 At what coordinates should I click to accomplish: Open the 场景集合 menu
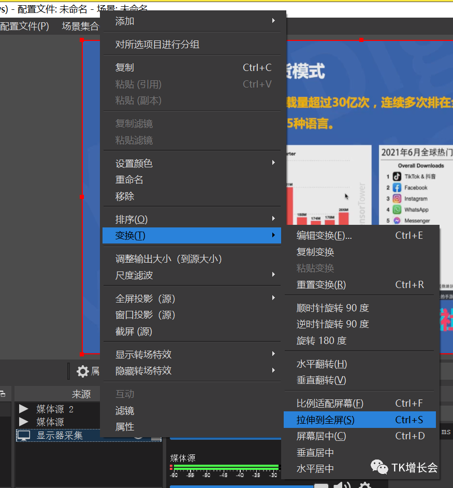[x=80, y=26]
